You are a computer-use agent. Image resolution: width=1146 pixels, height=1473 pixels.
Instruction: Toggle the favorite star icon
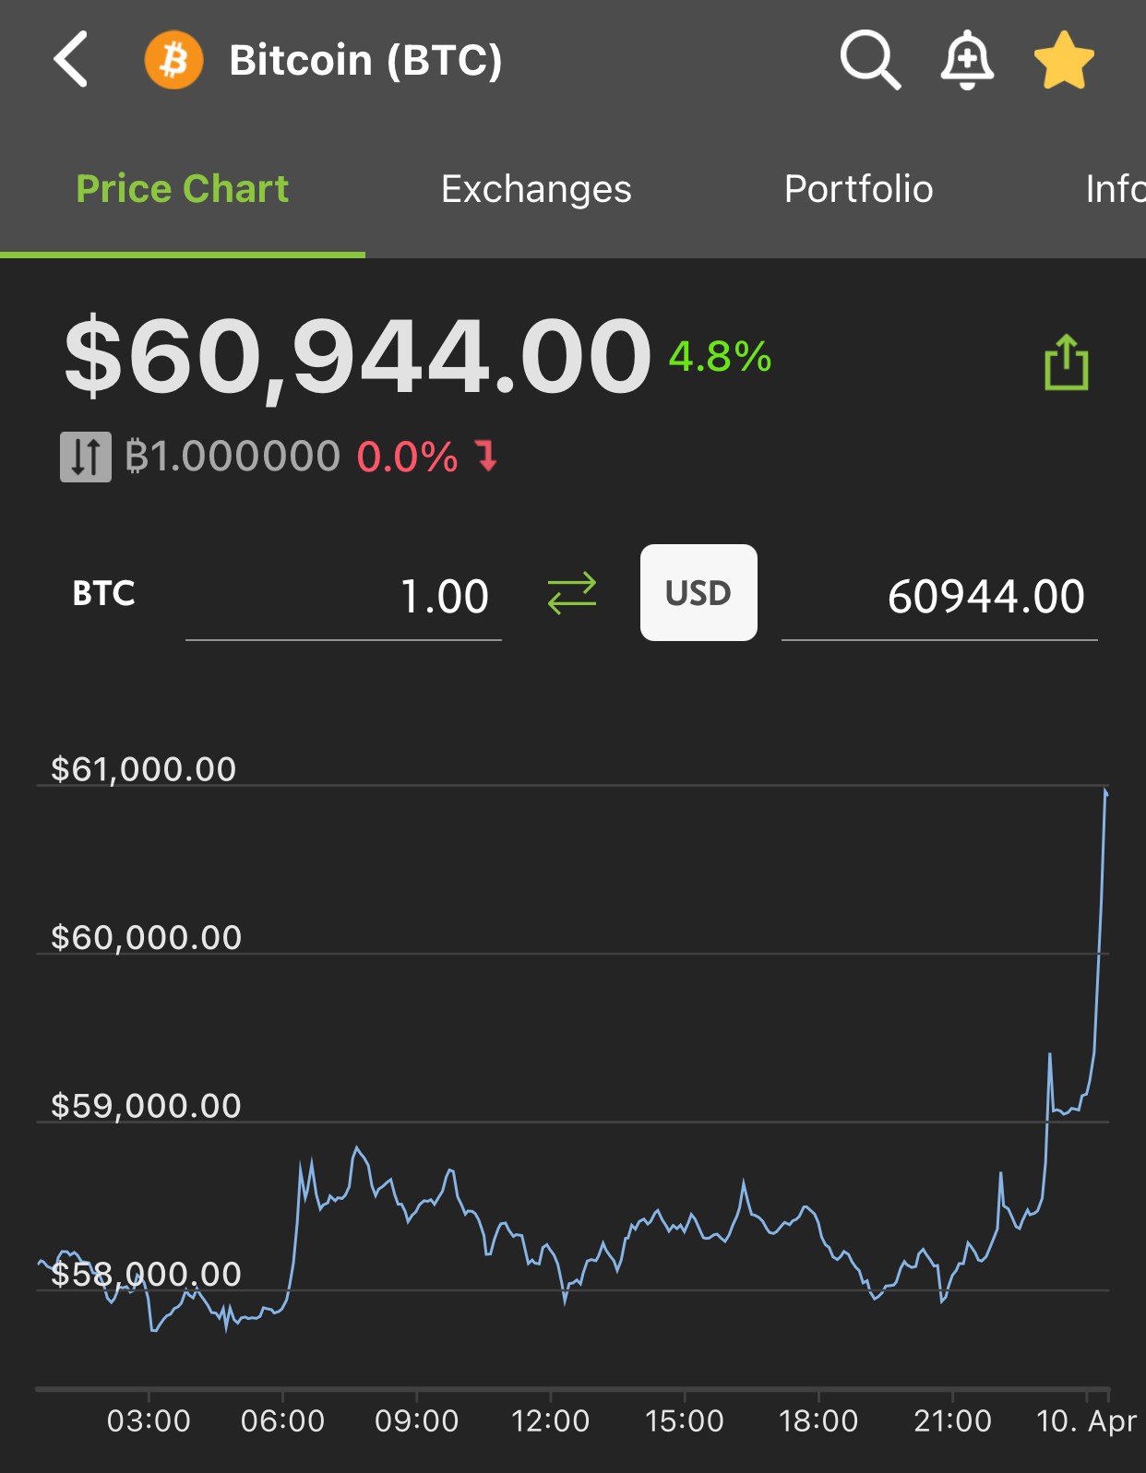coord(1064,60)
